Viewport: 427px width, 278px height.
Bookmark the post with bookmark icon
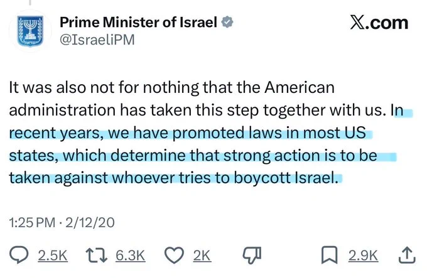click(x=330, y=255)
